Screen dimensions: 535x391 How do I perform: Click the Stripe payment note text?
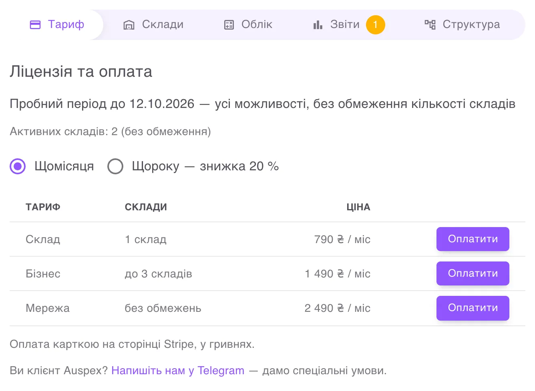[x=132, y=344]
